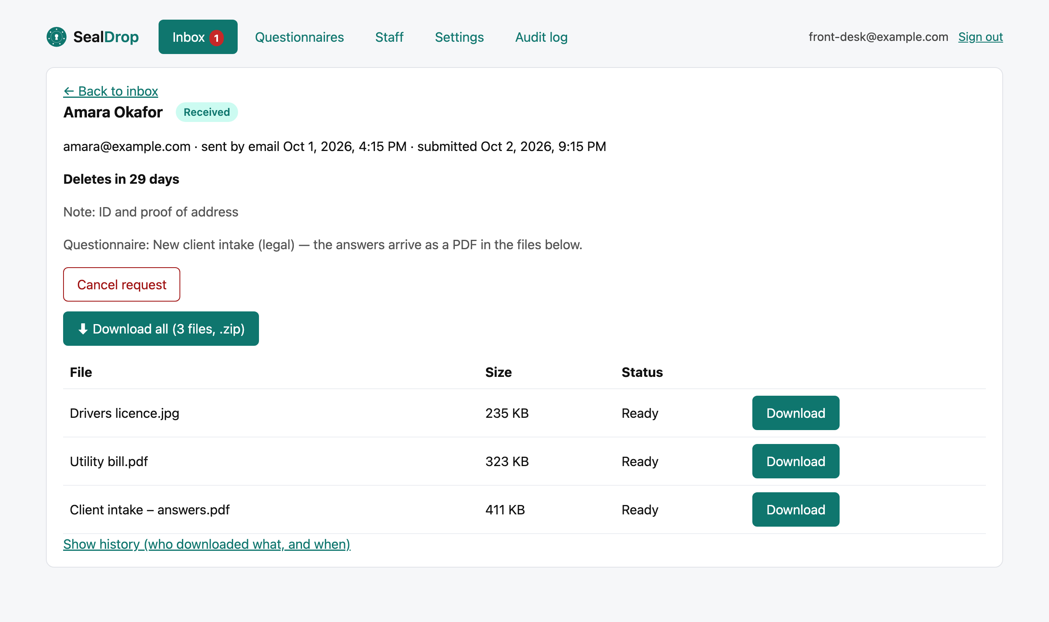The width and height of the screenshot is (1049, 622).
Task: View the Audit log tab
Action: (x=541, y=37)
